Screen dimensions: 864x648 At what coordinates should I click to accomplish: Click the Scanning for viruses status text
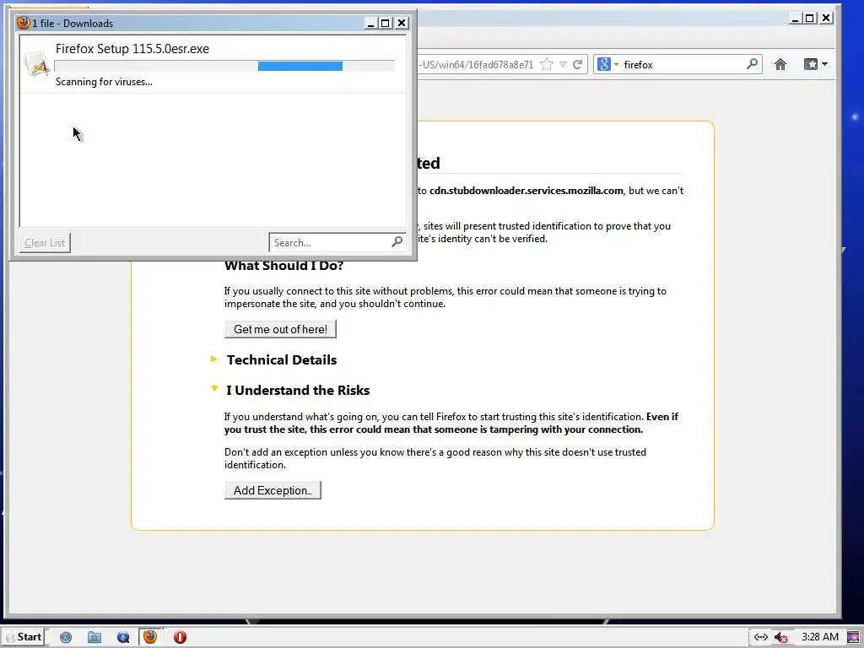click(x=104, y=82)
